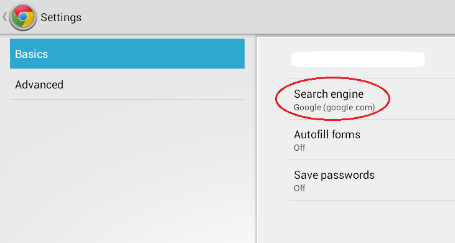Open the Save passwords setting
The image size is (455, 243).
[x=372, y=180]
